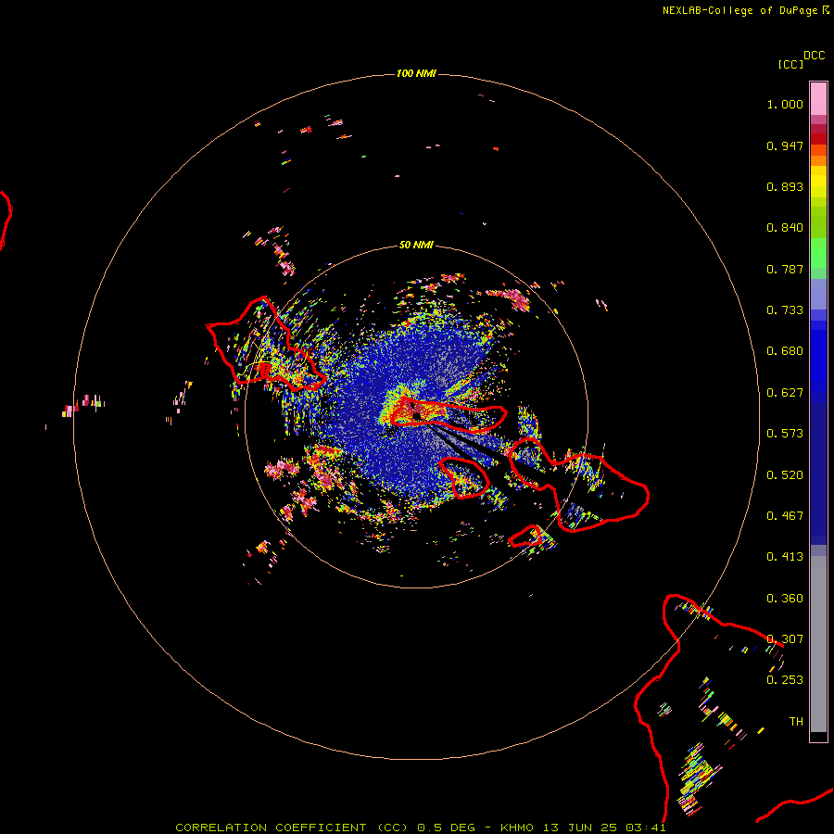Click the 0.573 legend value
The width and height of the screenshot is (834, 834).
785,434
